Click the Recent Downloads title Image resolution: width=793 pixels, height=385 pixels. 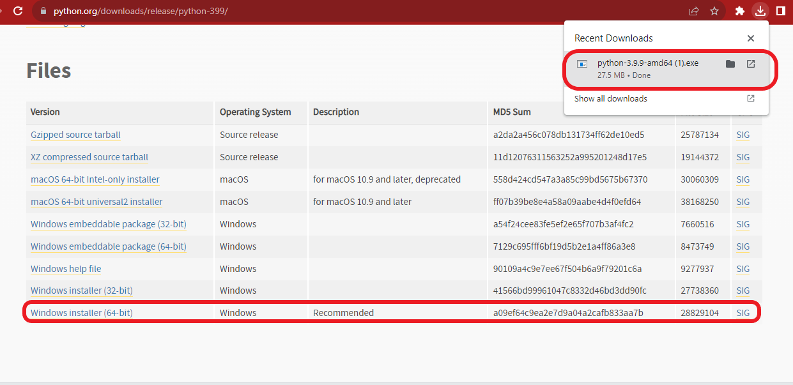613,38
